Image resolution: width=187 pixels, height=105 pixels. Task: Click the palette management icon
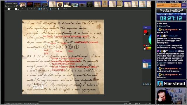(x=147, y=45)
